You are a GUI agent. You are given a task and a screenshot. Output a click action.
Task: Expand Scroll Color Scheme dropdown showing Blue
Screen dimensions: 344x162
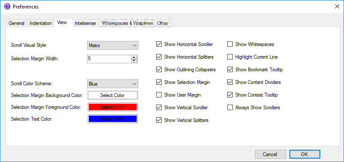[x=113, y=84]
